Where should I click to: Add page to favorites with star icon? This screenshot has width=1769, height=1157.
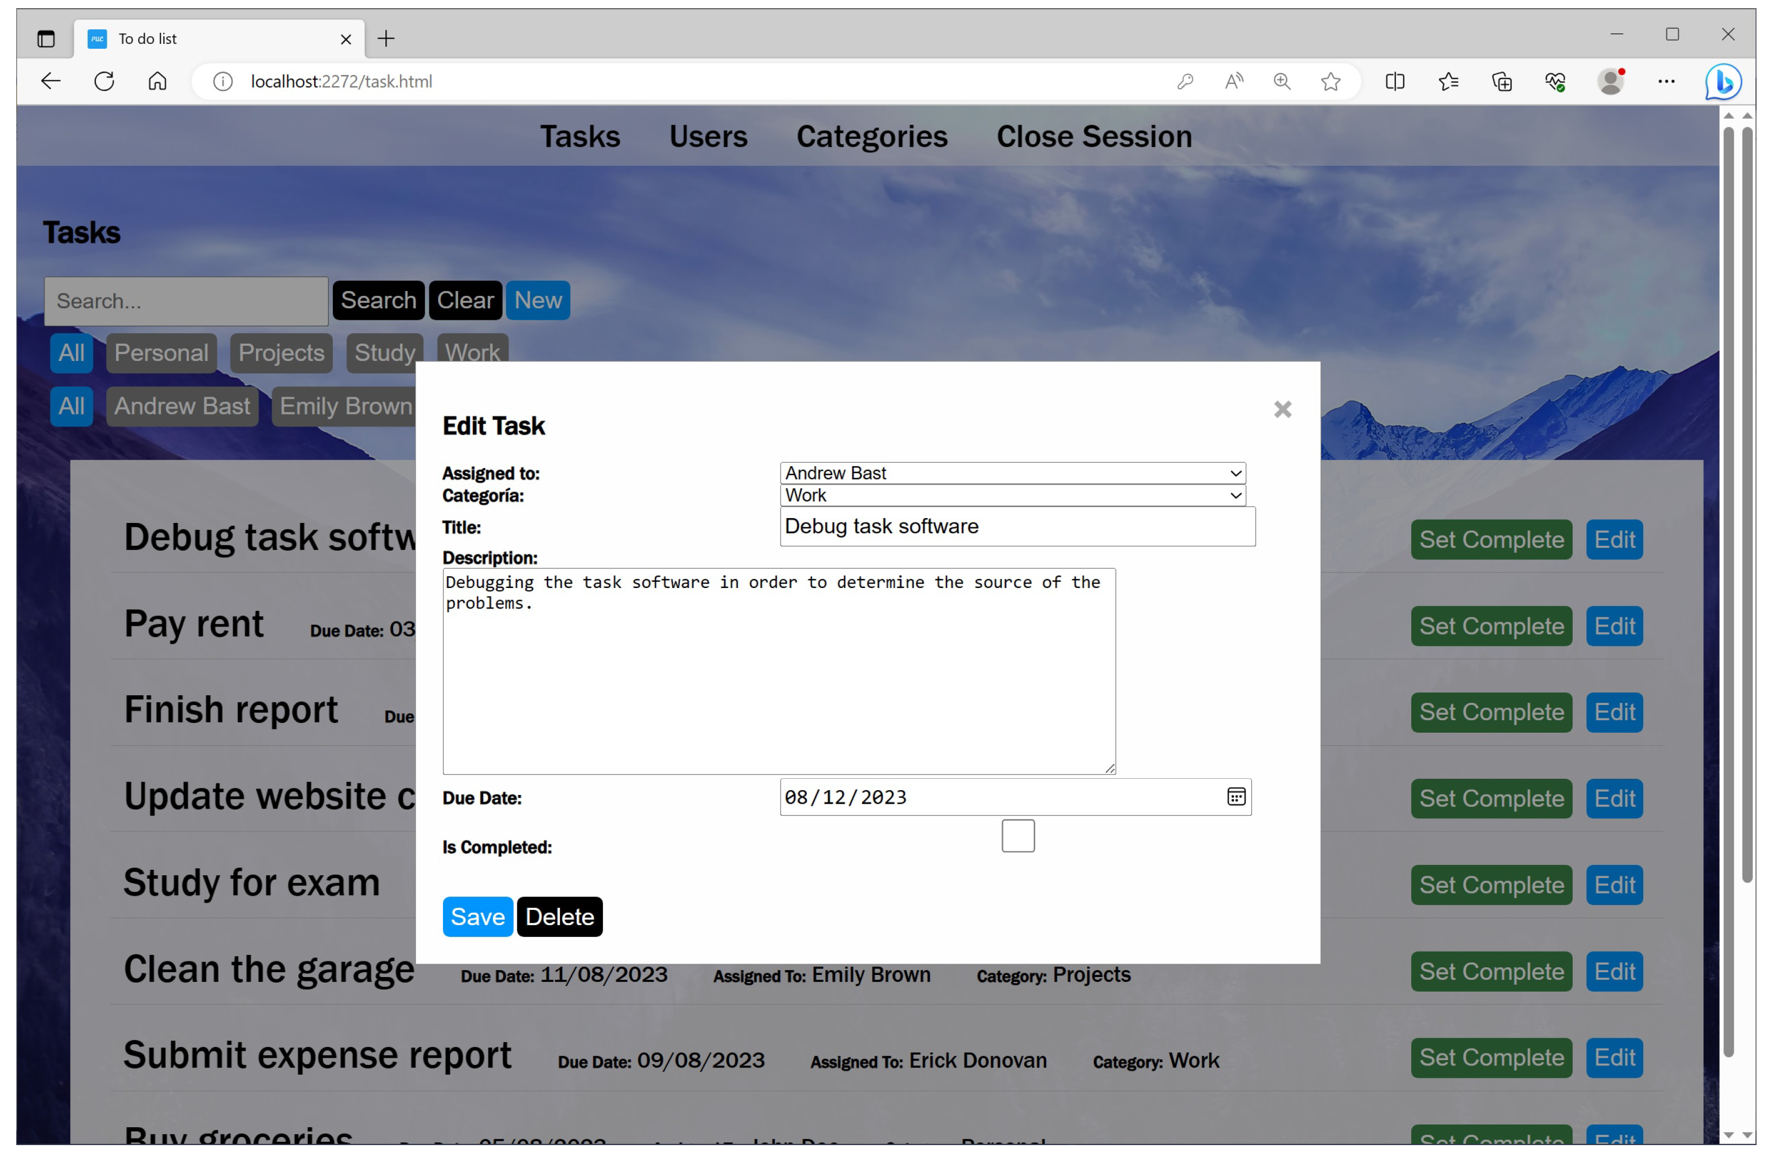point(1330,81)
